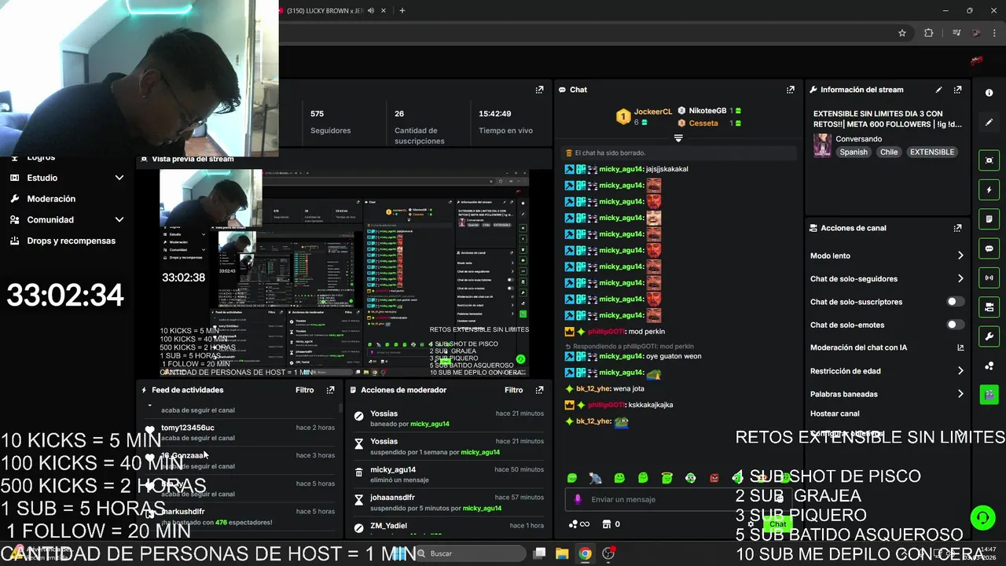Edit stream info with the pencil icon

(938, 90)
